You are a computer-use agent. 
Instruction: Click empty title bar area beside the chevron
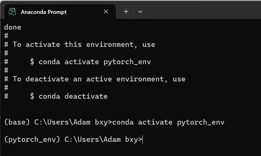tap(200, 10)
